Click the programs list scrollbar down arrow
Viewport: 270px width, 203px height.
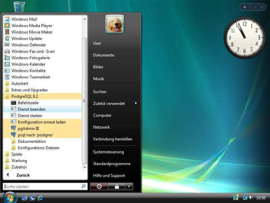tap(85, 167)
